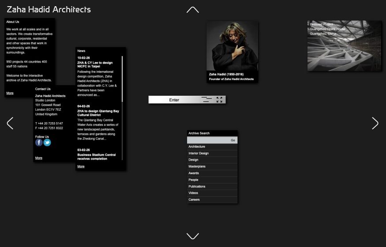Go right using the right chevron arrow
The width and height of the screenshot is (386, 247).
(375, 123)
